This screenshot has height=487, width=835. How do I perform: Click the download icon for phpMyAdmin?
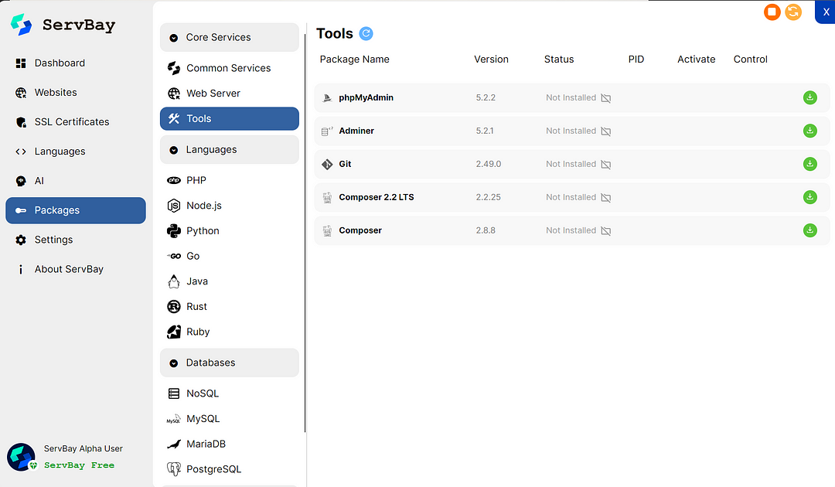coord(809,97)
